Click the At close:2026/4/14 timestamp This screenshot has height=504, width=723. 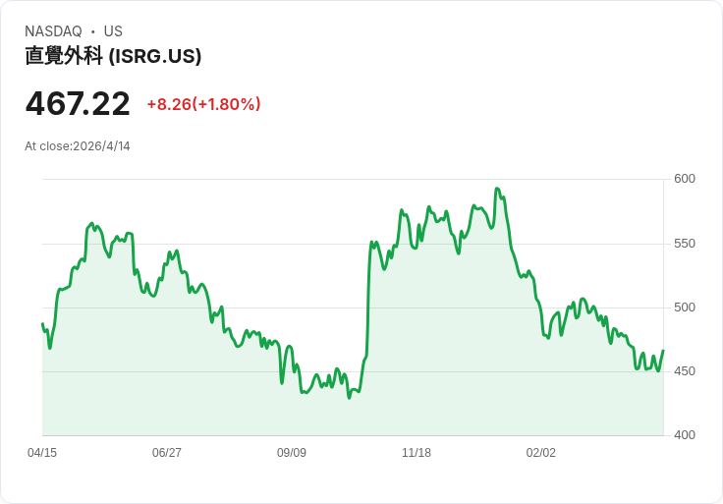(x=78, y=146)
